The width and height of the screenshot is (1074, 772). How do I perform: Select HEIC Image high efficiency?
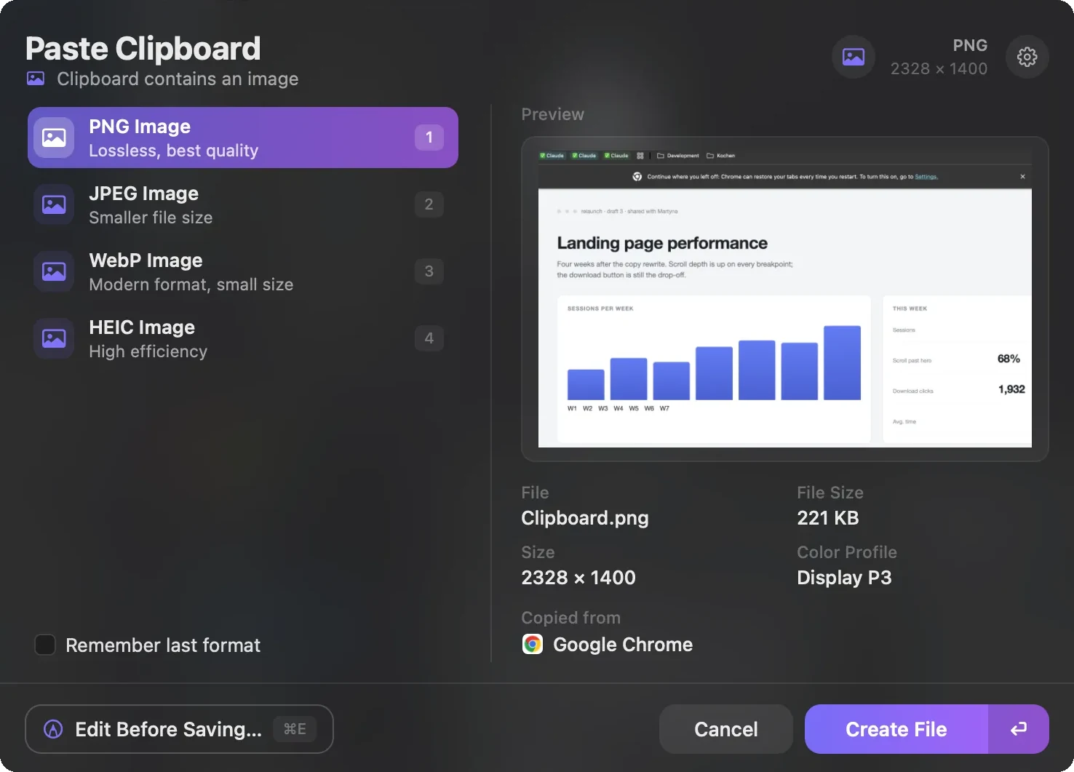coord(243,338)
